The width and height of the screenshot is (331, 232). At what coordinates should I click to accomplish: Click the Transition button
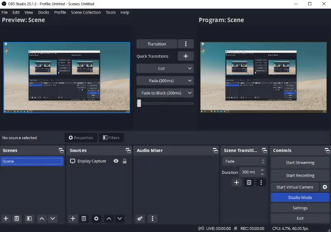[x=157, y=44]
